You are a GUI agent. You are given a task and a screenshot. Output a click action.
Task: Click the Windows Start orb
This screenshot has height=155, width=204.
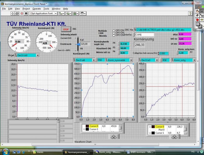click(6, 152)
